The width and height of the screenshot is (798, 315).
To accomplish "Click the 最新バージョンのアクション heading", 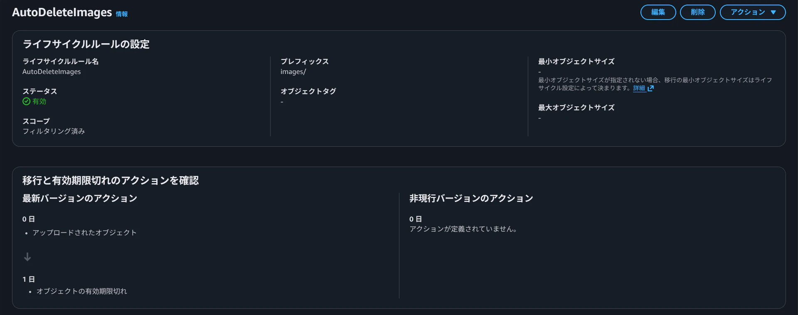I will 79,198.
